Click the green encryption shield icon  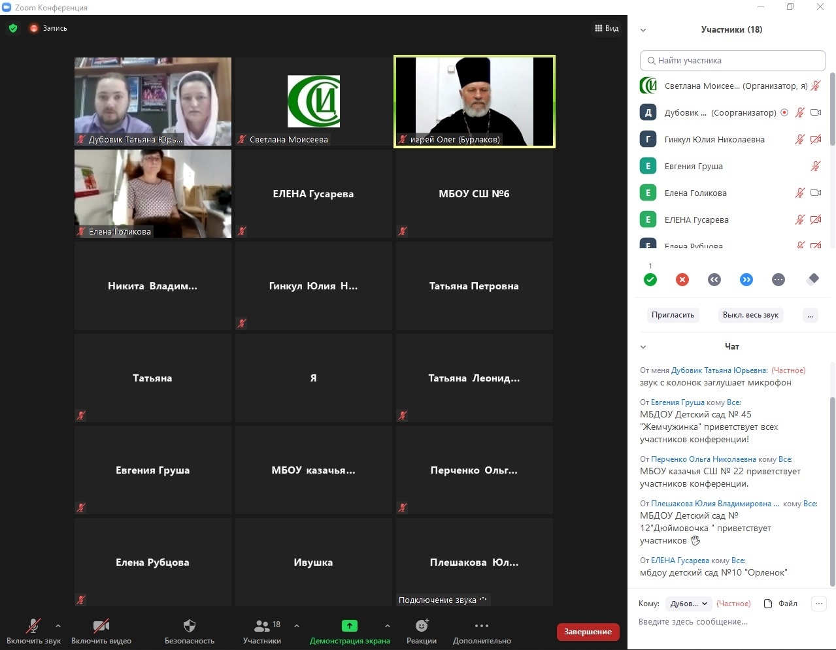13,28
